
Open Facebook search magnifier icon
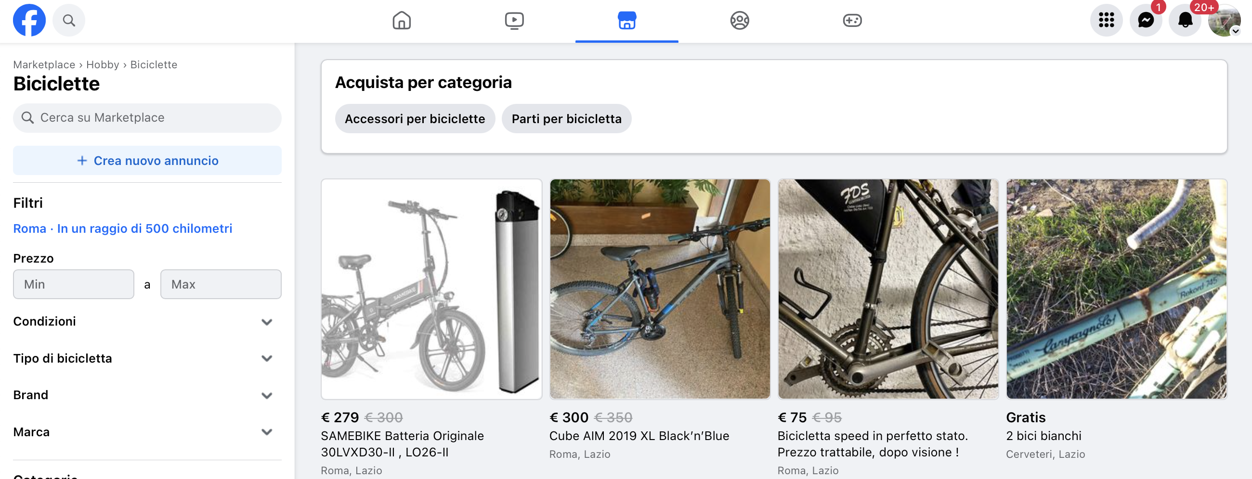69,20
